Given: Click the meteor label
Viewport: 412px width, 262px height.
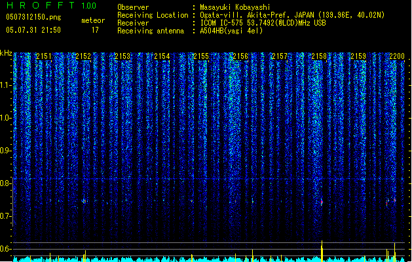Looking at the screenshot, I should click(x=93, y=20).
